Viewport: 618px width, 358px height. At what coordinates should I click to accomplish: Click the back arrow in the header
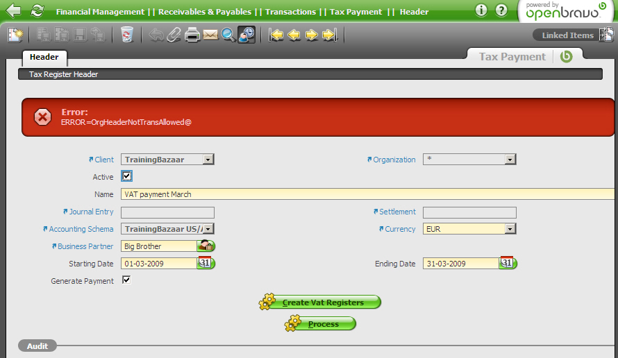(13, 10)
